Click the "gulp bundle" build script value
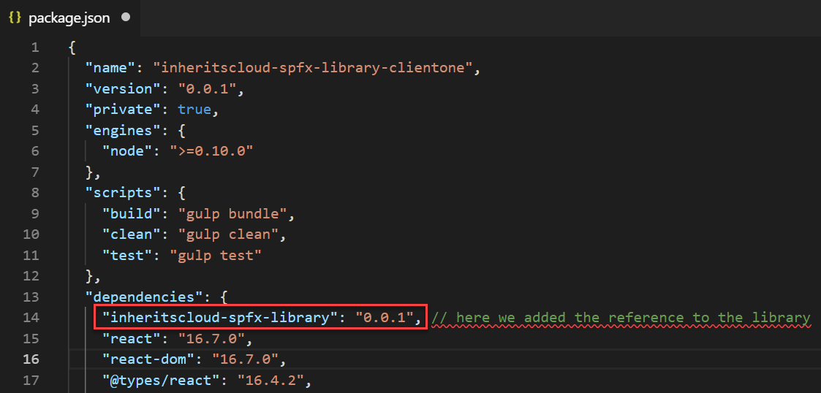Image resolution: width=821 pixels, height=393 pixels. pyautogui.click(x=232, y=214)
